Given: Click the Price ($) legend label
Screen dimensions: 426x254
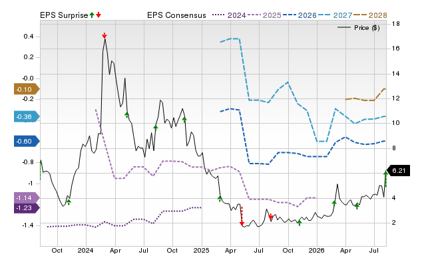Looking at the screenshot, I should coord(367,28).
